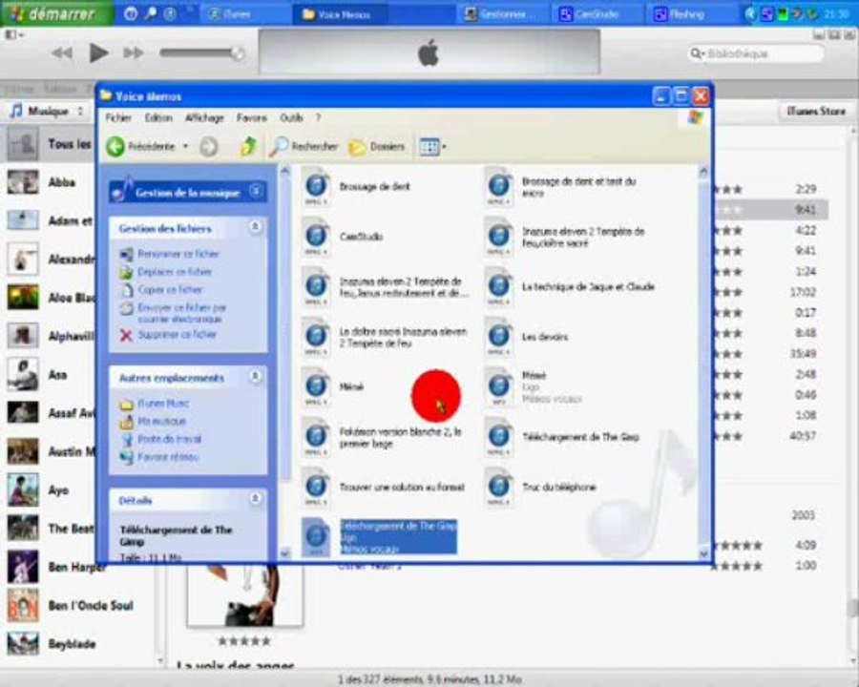Click Supprimer ce fichier link
This screenshot has width=859, height=687.
[x=177, y=334]
